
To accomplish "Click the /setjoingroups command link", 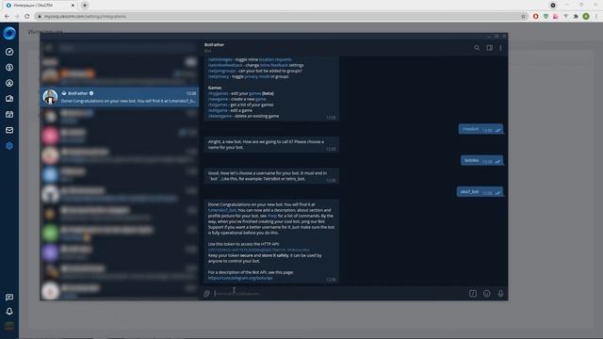I will 222,72.
